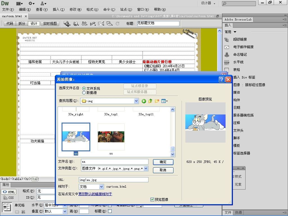Expand the 查找范围 folder dropdown

point(136,101)
